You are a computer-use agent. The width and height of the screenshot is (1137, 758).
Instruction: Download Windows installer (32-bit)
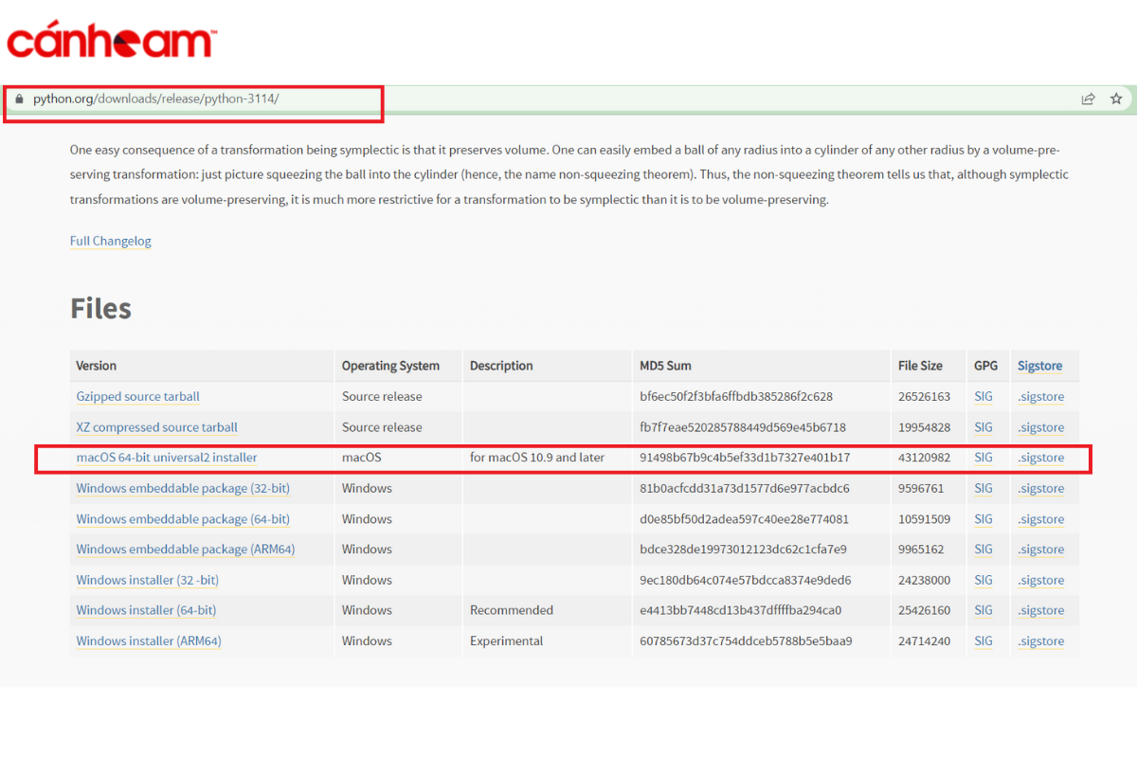147,580
